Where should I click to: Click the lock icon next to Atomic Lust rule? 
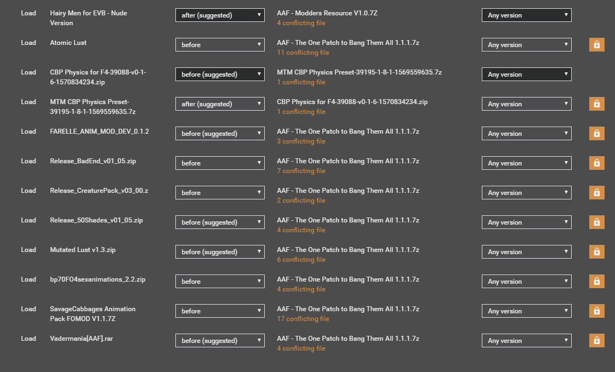(596, 44)
